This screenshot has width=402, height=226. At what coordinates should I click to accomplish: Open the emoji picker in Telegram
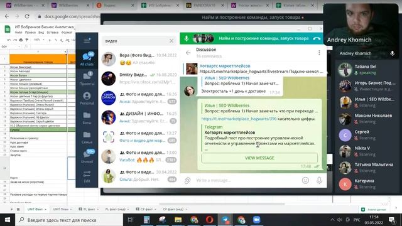[305, 180]
